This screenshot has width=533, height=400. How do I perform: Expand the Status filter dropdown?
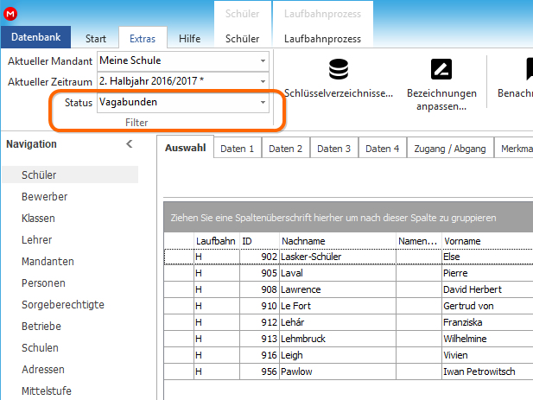click(x=263, y=102)
